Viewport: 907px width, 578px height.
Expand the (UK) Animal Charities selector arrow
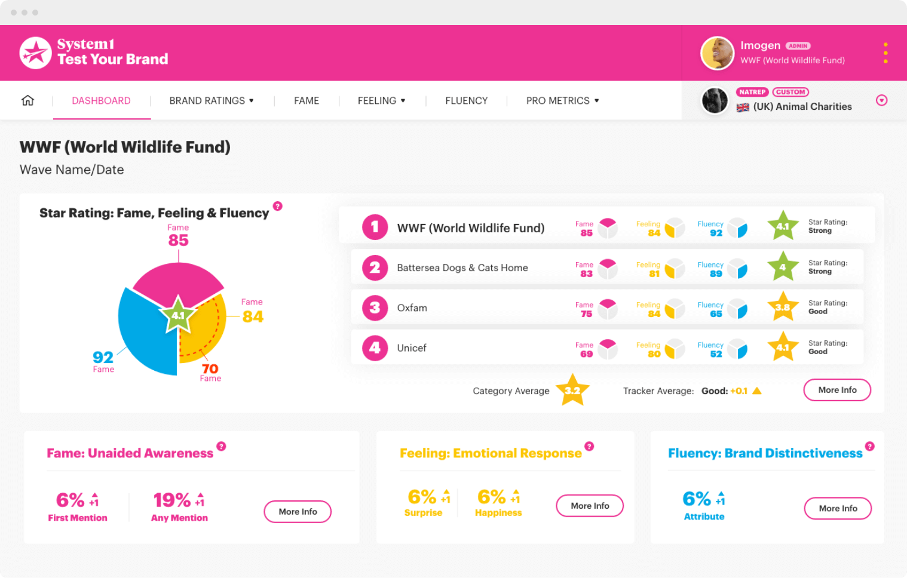(881, 100)
